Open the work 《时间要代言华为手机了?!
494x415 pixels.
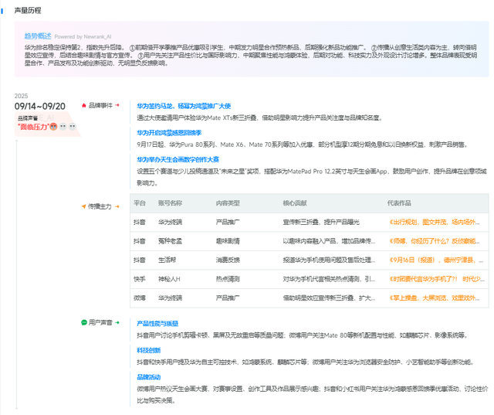click(x=437, y=279)
